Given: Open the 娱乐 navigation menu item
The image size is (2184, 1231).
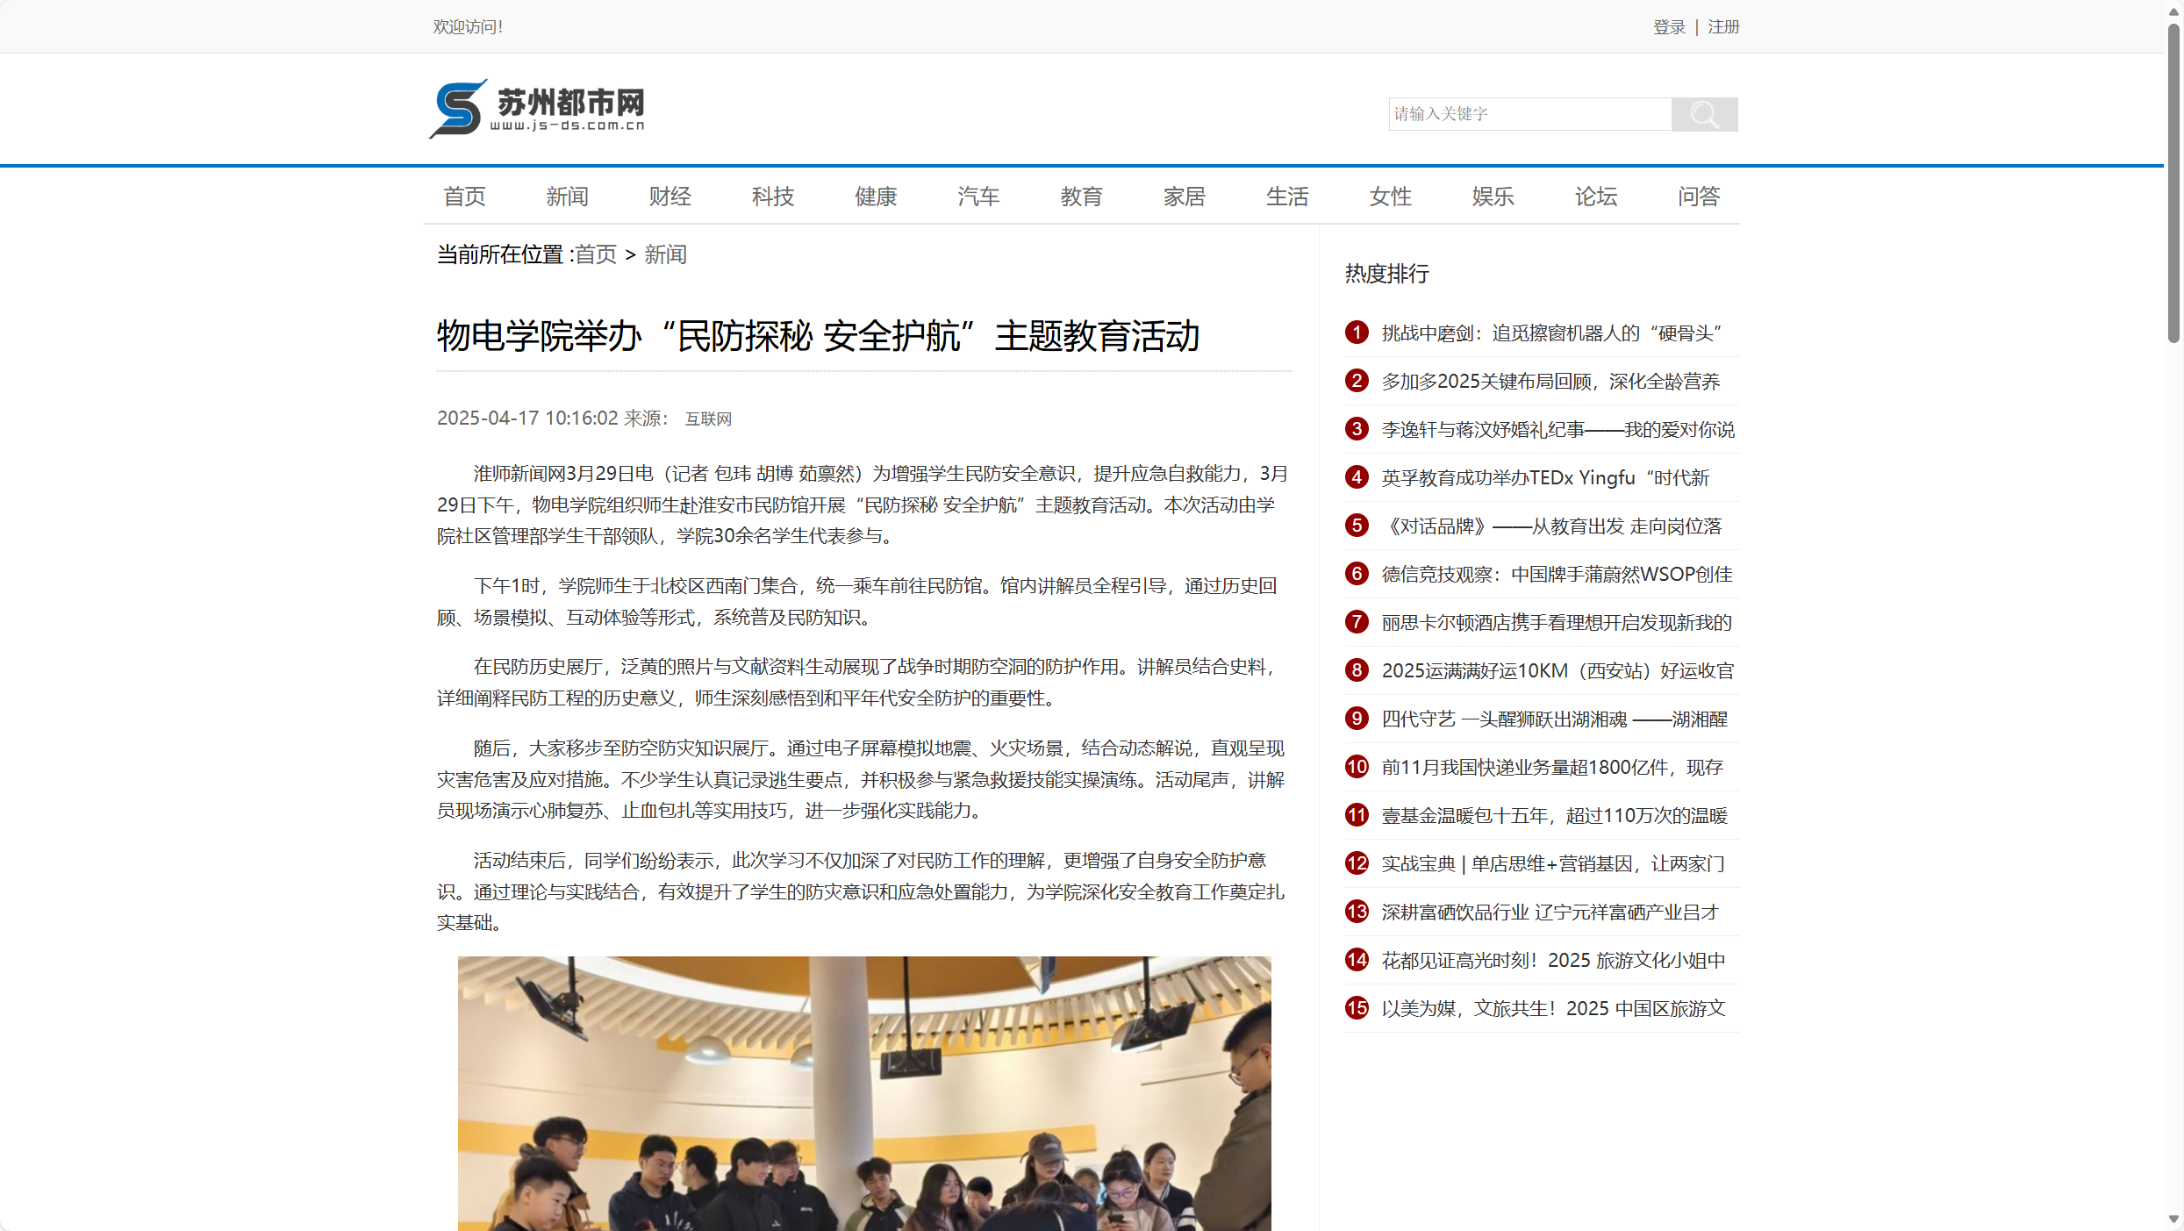Looking at the screenshot, I should (1493, 197).
